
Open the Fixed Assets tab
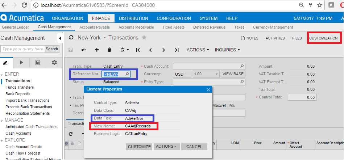pos(174,27)
